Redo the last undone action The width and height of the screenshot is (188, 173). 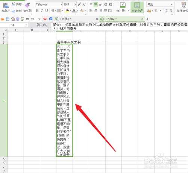[33, 19]
